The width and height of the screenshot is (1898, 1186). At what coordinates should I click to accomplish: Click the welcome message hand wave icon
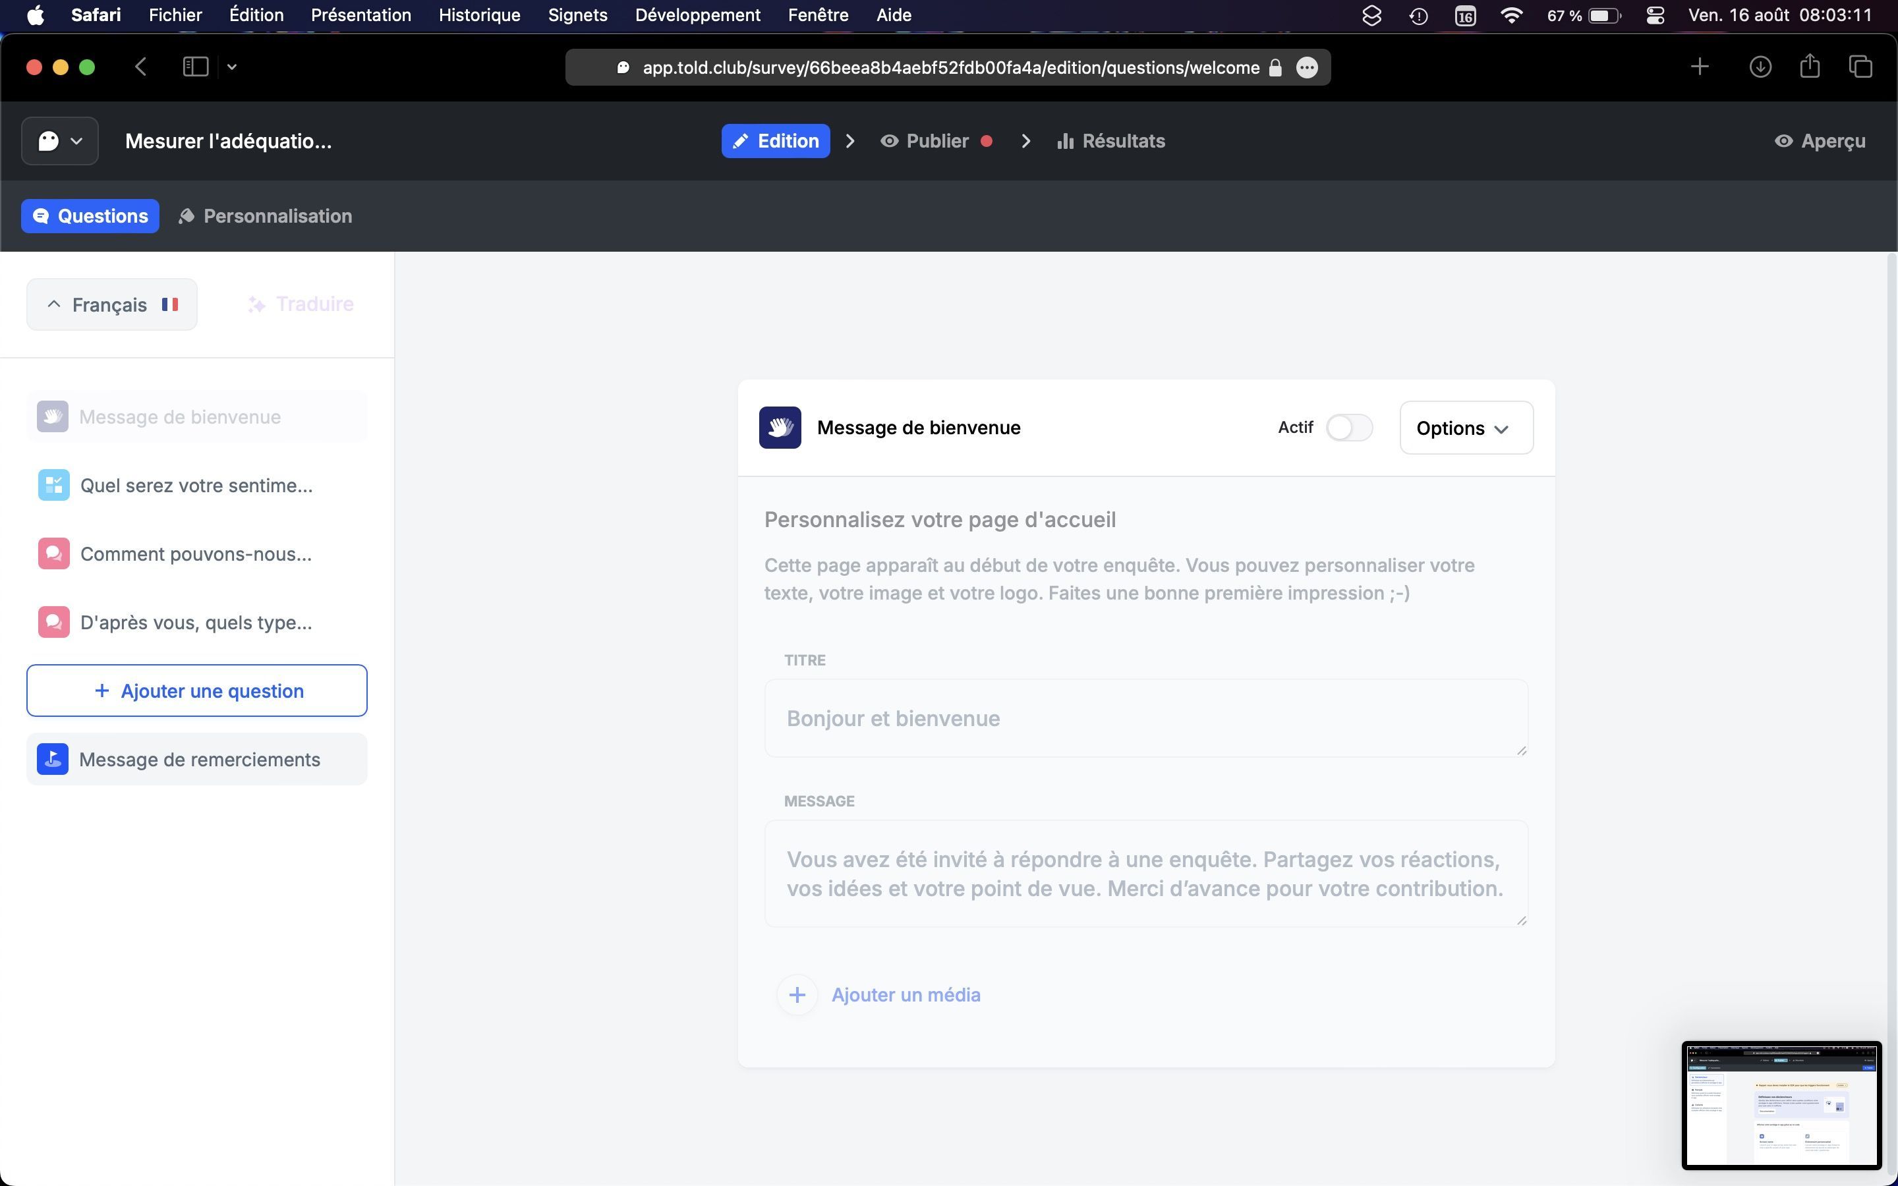(x=780, y=428)
